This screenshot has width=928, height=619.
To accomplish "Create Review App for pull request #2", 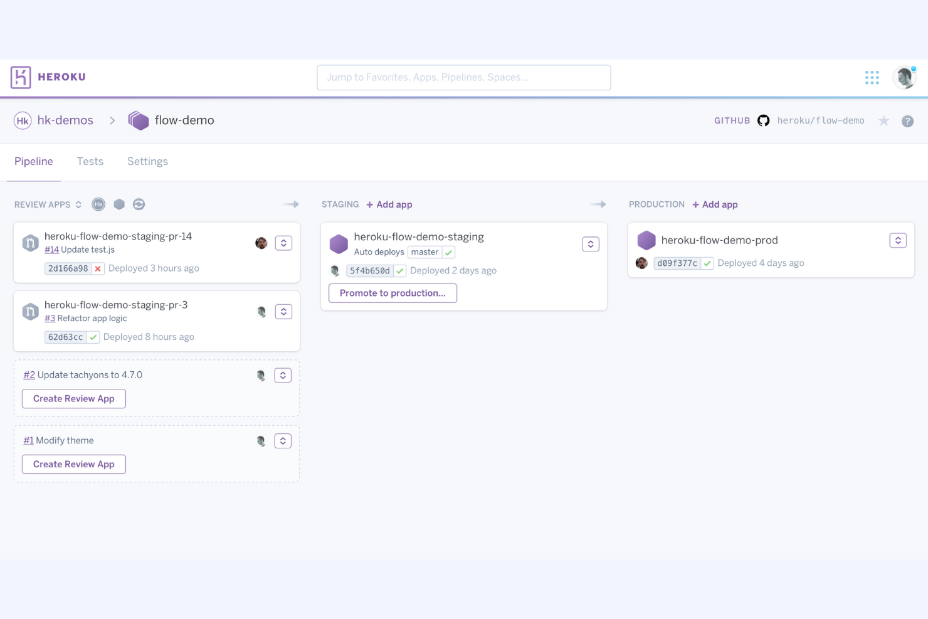I will (73, 398).
